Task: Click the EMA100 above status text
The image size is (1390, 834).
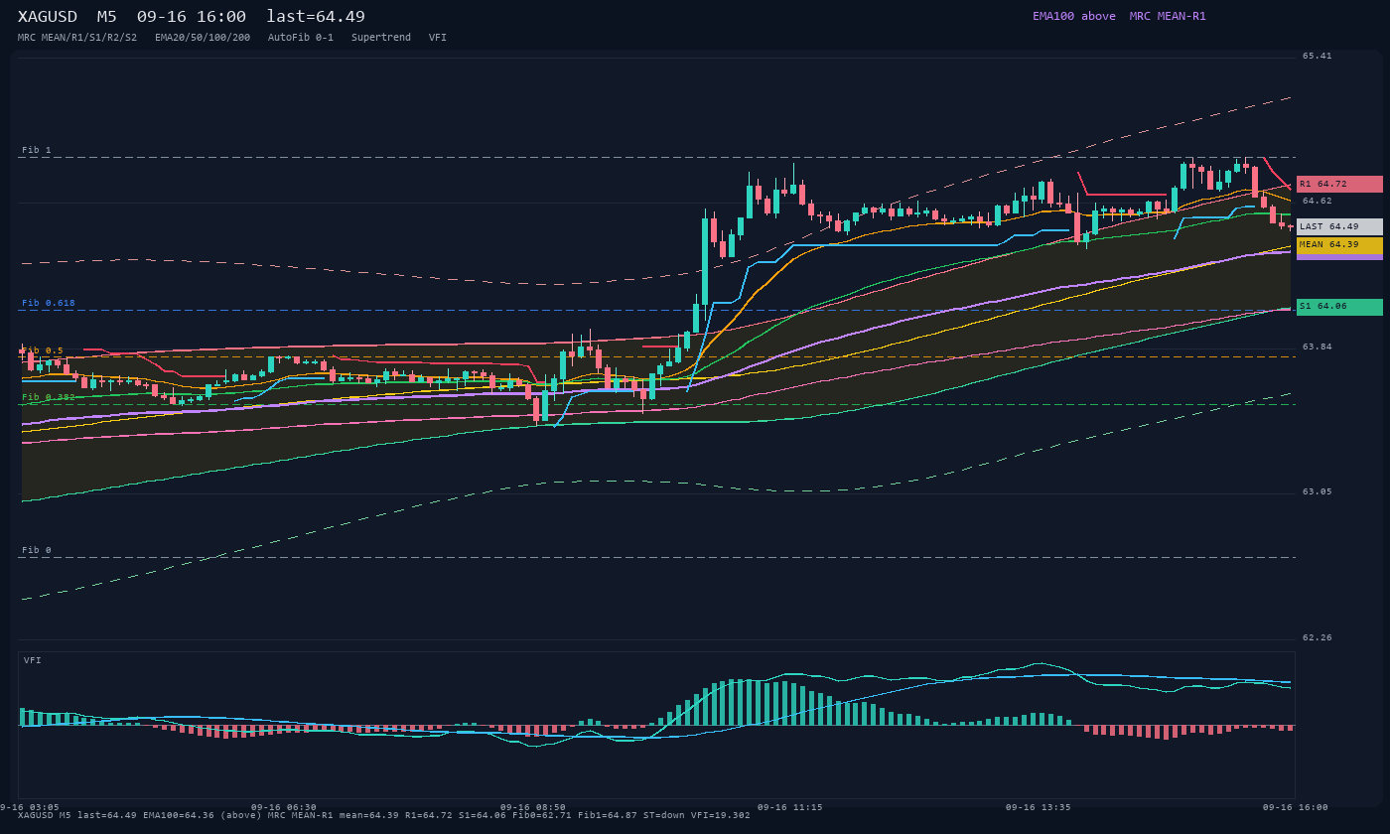Action: (1073, 16)
